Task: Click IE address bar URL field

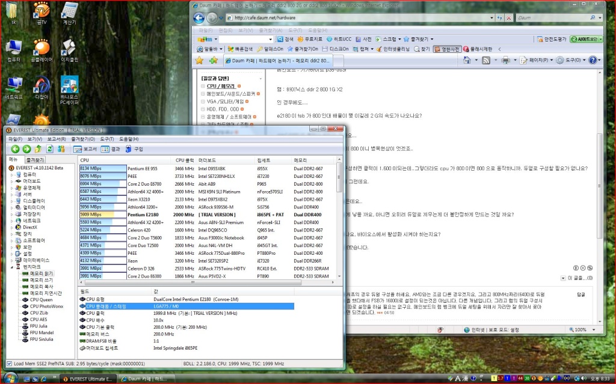Action: (x=360, y=17)
